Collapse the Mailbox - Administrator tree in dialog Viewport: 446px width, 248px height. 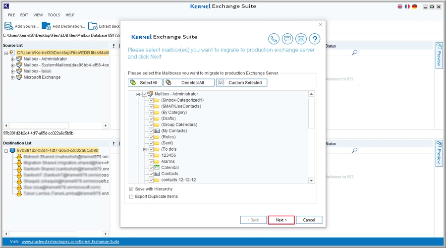(x=138, y=94)
